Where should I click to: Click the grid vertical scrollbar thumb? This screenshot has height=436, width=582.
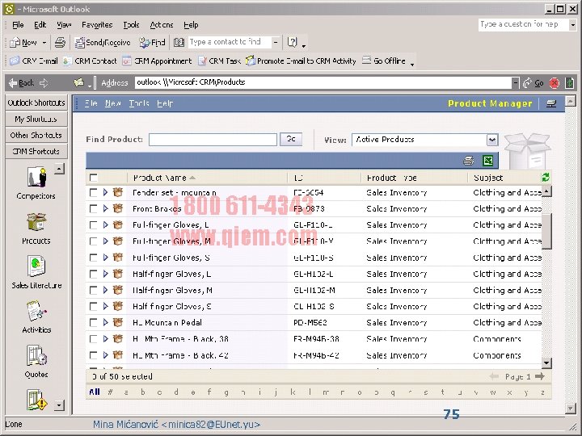546,231
